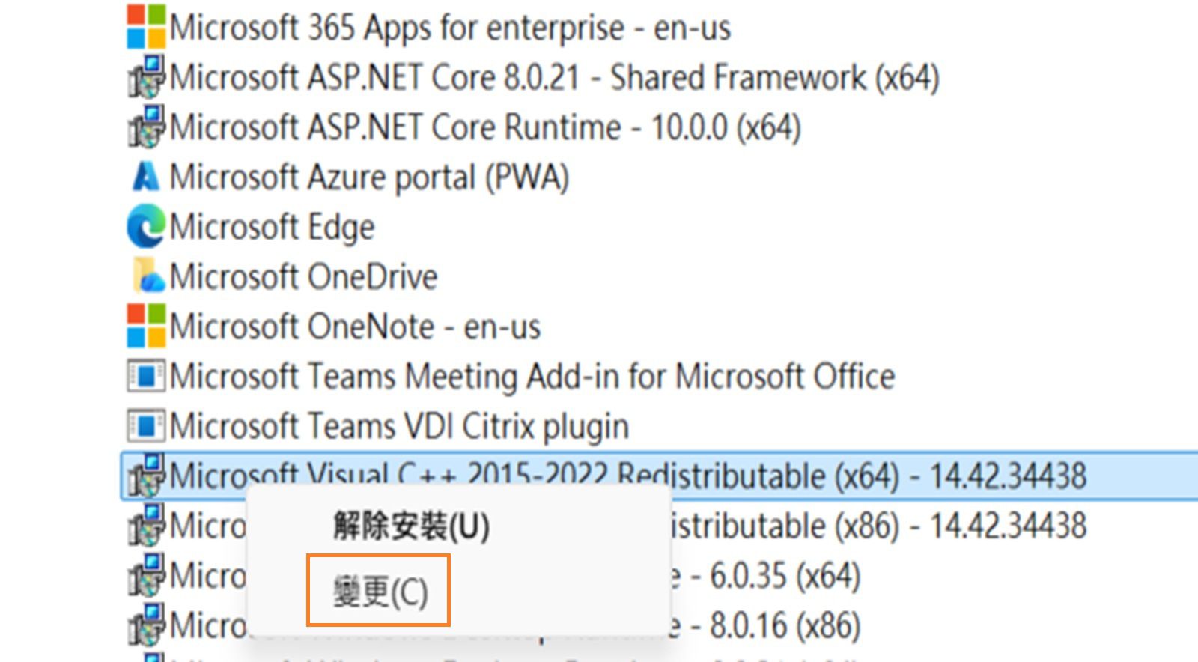Click the Teams VDI Citrix plugin icon
The image size is (1198, 662).
[x=147, y=425]
